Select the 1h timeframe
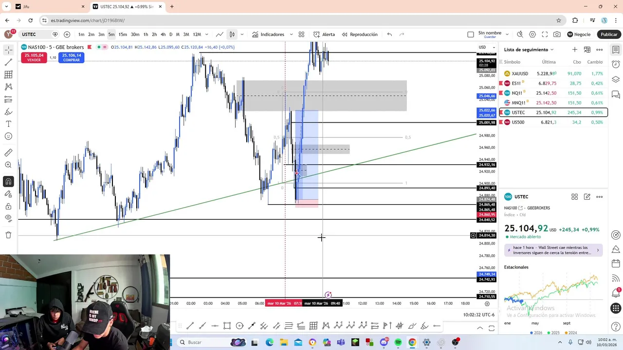623x350 pixels. (146, 35)
